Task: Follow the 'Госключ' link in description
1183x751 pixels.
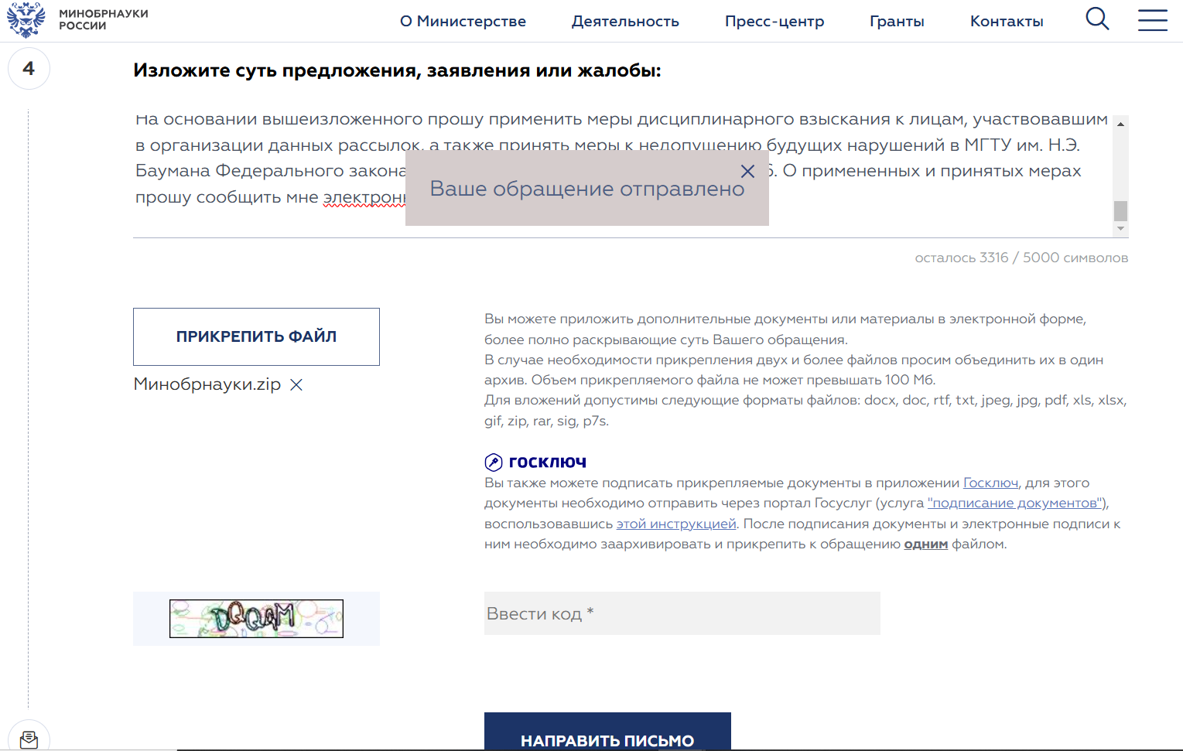Action: 990,483
